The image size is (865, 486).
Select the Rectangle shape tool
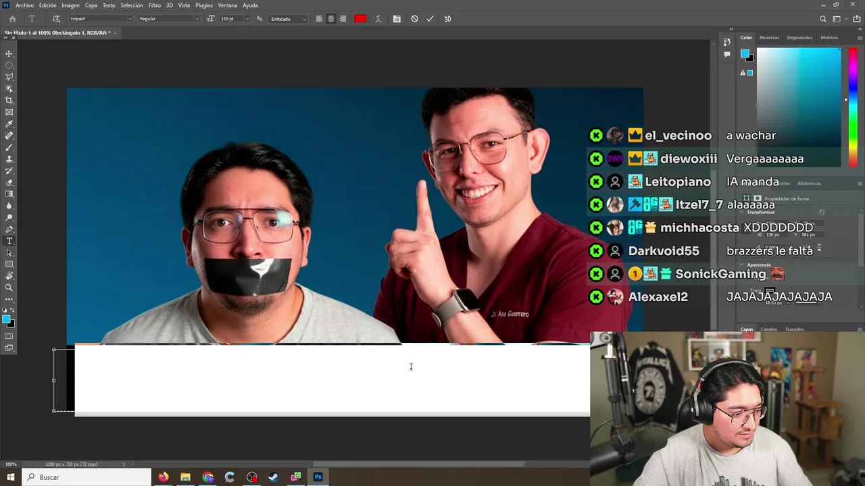[x=9, y=265]
